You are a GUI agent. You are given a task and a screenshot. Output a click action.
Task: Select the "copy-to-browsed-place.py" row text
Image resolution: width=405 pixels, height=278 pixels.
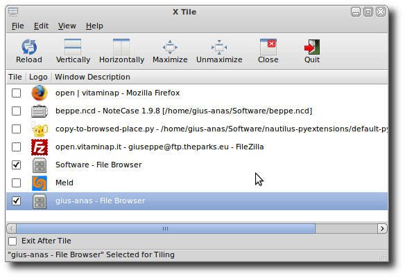(x=221, y=129)
